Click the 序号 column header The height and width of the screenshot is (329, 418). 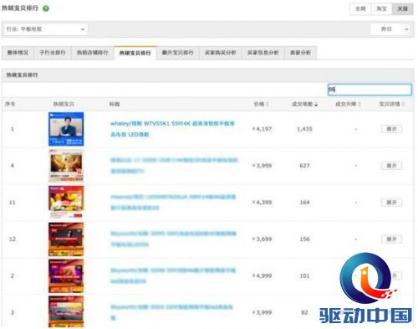click(x=10, y=104)
